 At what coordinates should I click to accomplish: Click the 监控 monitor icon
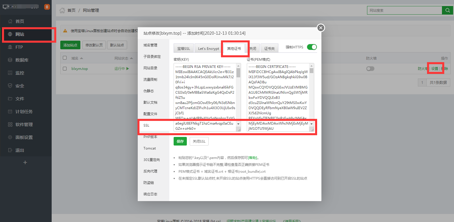10,73
